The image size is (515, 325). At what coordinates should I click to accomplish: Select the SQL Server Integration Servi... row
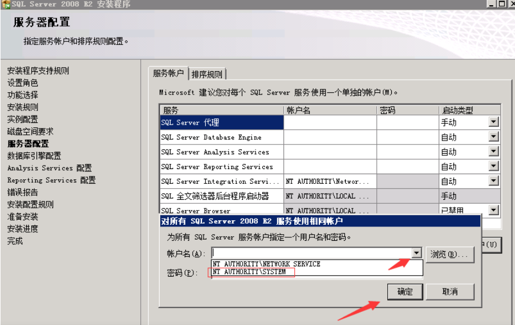(222, 182)
